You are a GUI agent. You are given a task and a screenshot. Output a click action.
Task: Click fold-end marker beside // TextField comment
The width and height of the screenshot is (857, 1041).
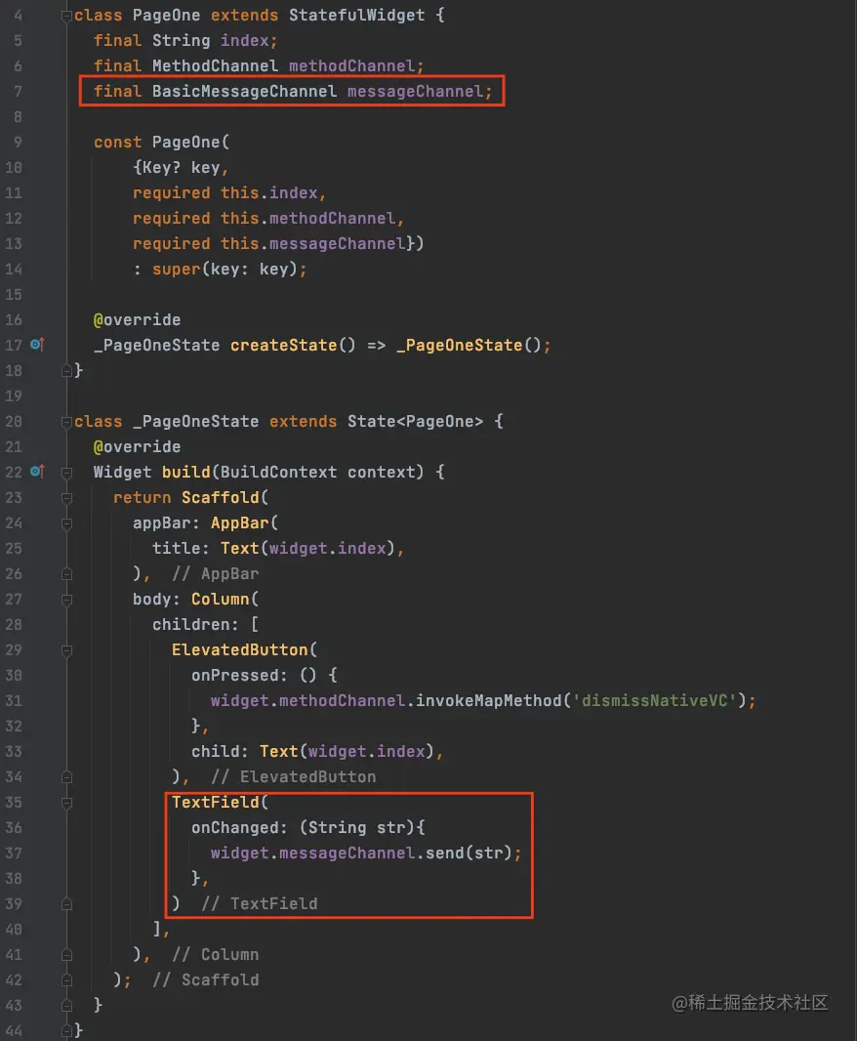tap(66, 903)
